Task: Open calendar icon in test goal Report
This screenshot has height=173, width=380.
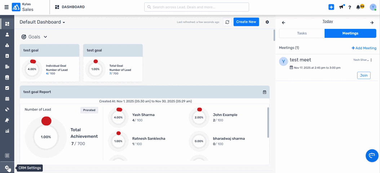Action: pos(264,92)
